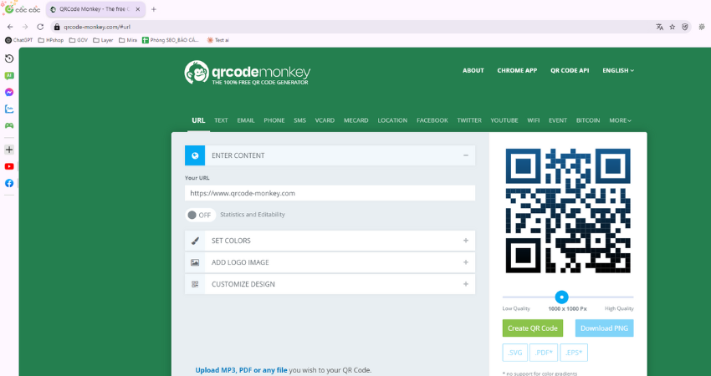The image size is (711, 376).
Task: Switch to the LOCATION tab
Action: click(392, 120)
